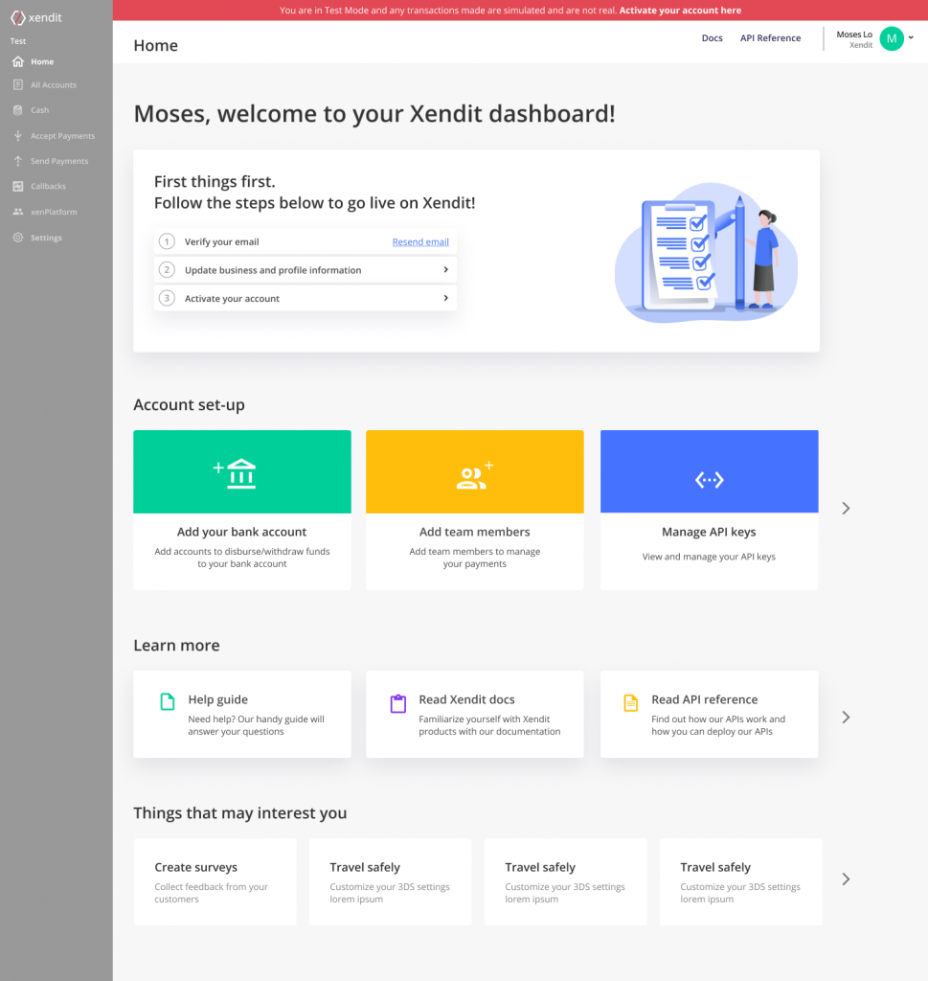This screenshot has height=981, width=928.
Task: Click the green M user avatar
Action: tap(891, 38)
